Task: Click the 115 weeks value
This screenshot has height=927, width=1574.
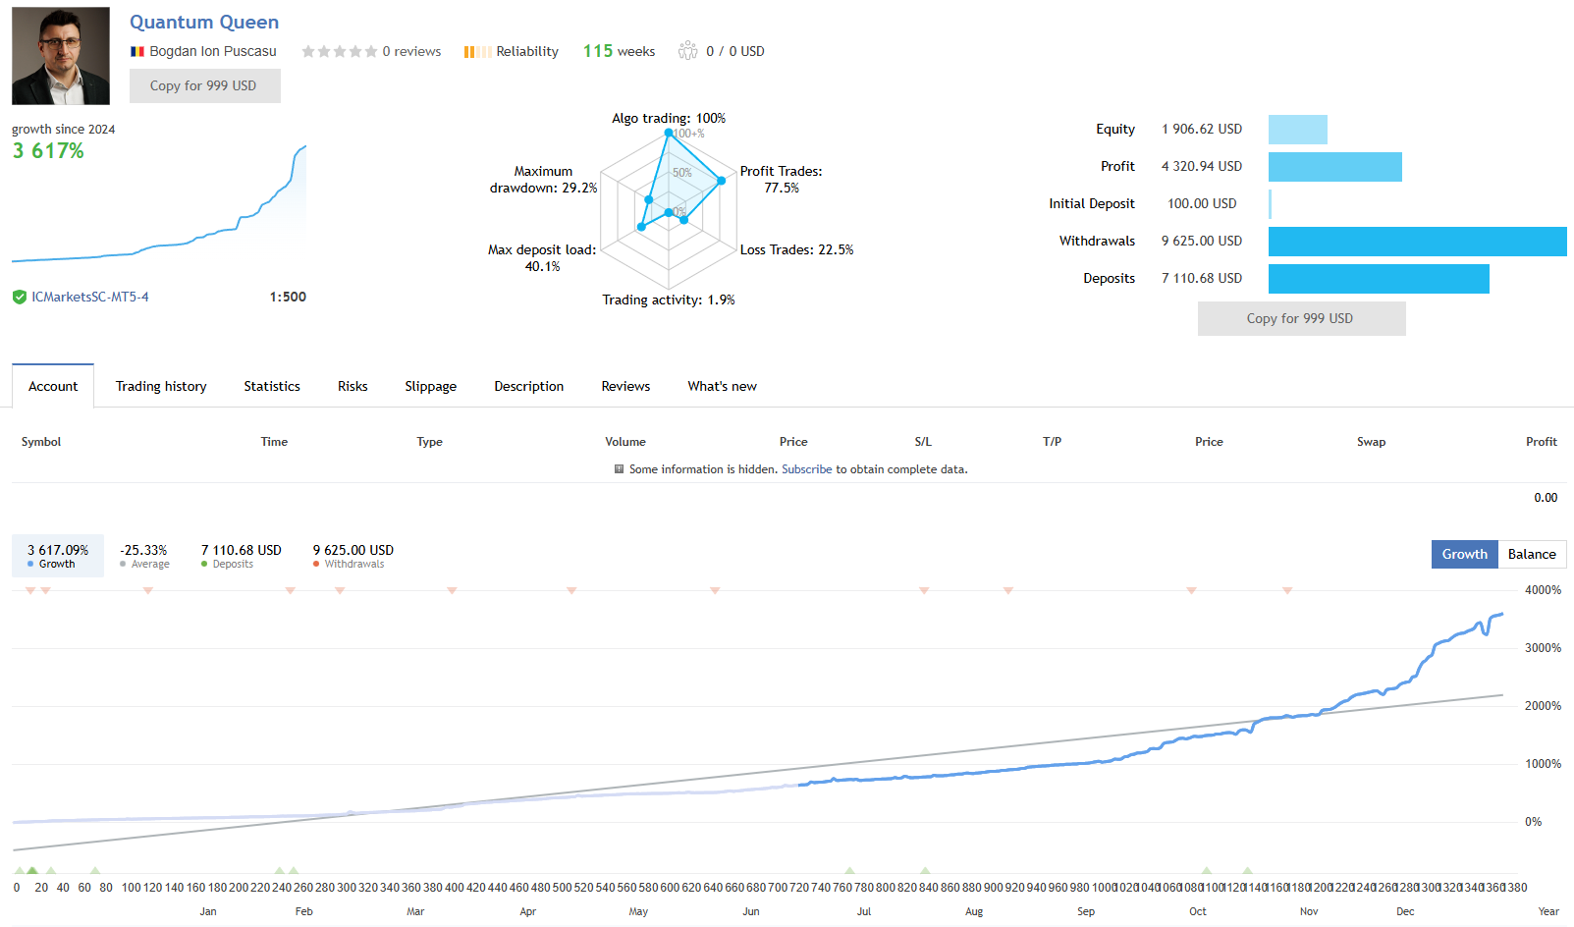Action: point(619,51)
